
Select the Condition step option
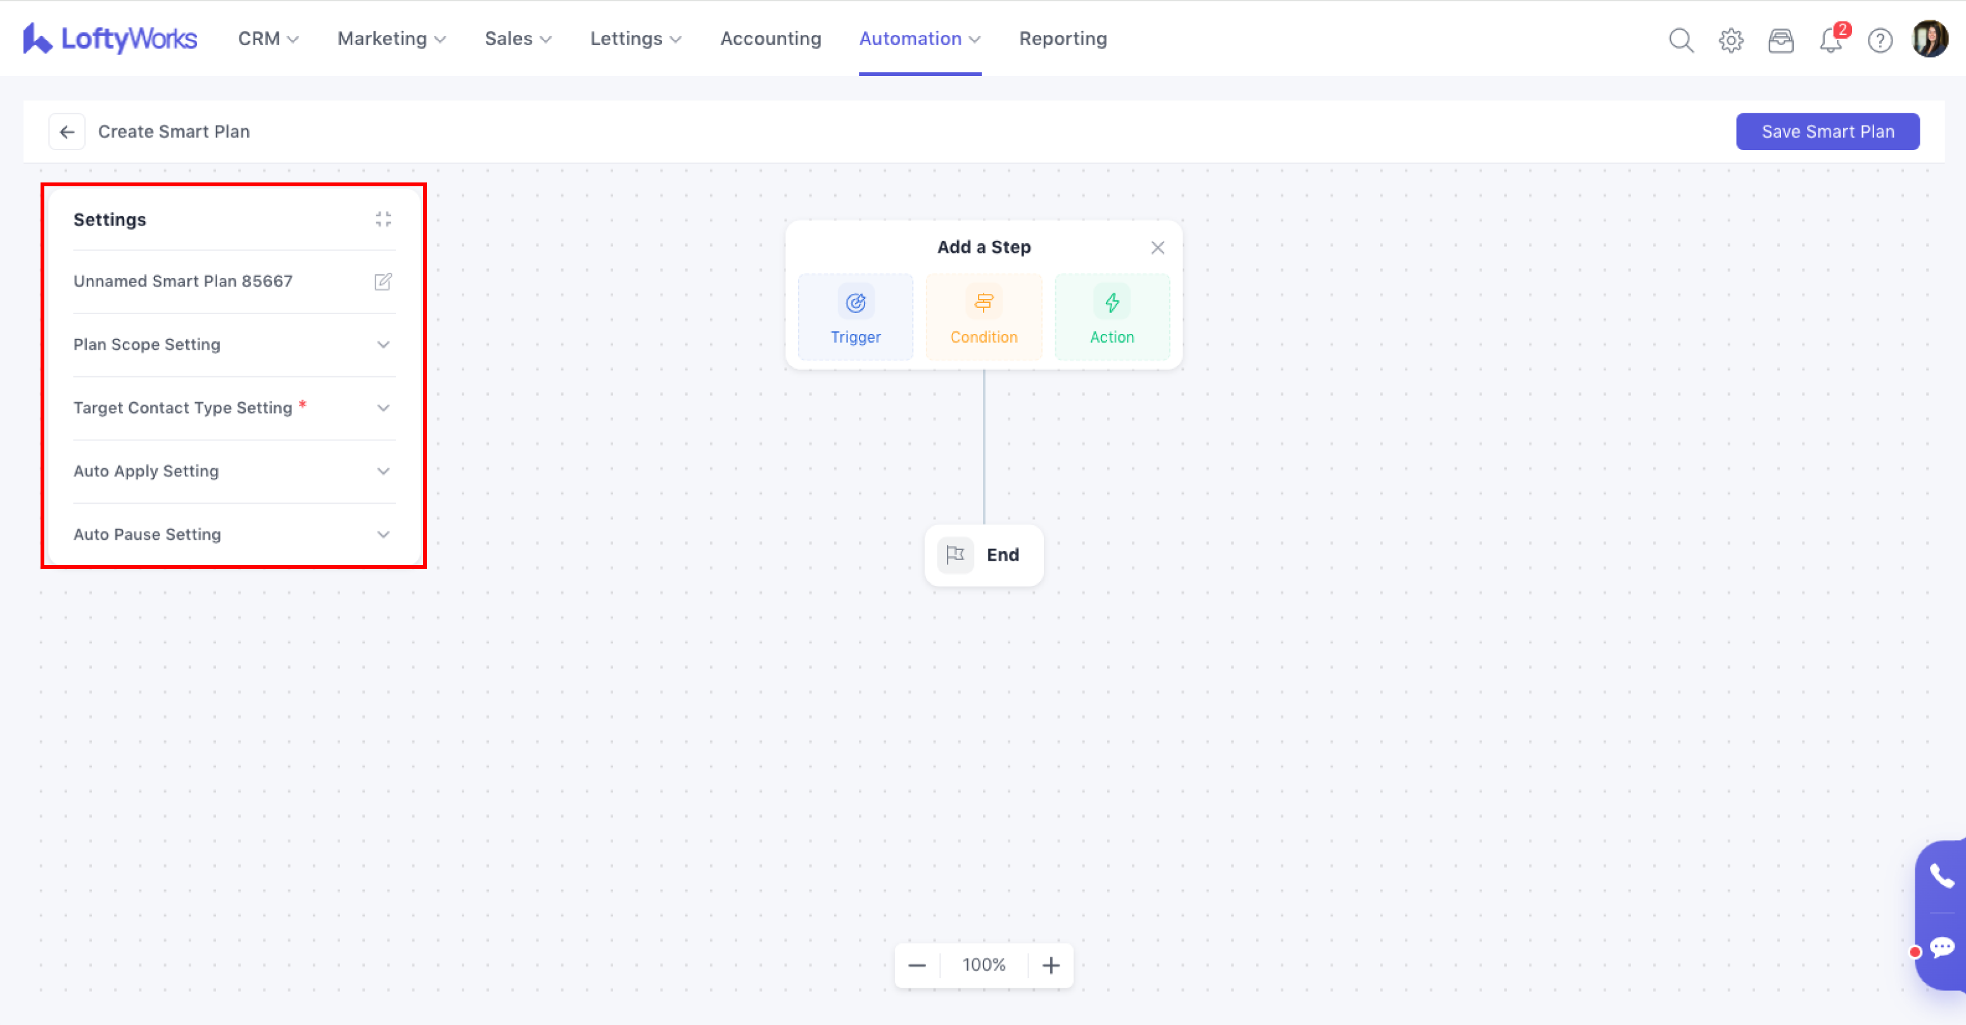click(983, 317)
